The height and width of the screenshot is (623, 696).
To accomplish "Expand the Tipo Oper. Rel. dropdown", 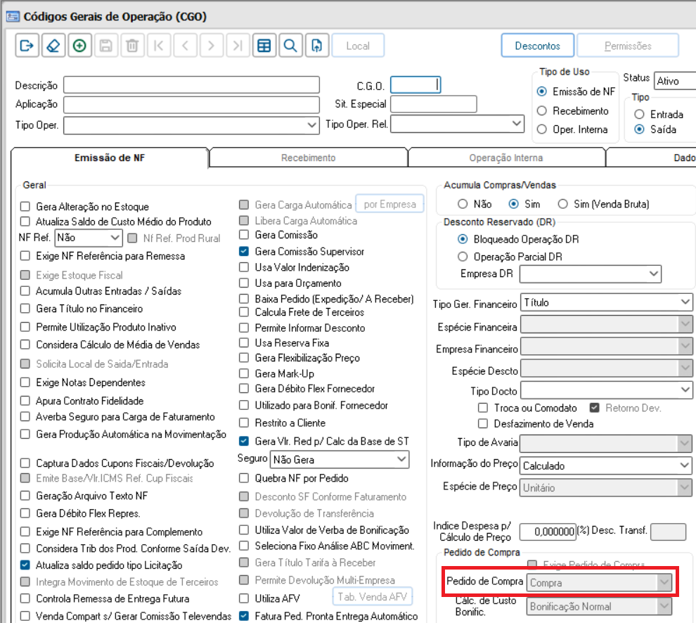I will point(457,124).
